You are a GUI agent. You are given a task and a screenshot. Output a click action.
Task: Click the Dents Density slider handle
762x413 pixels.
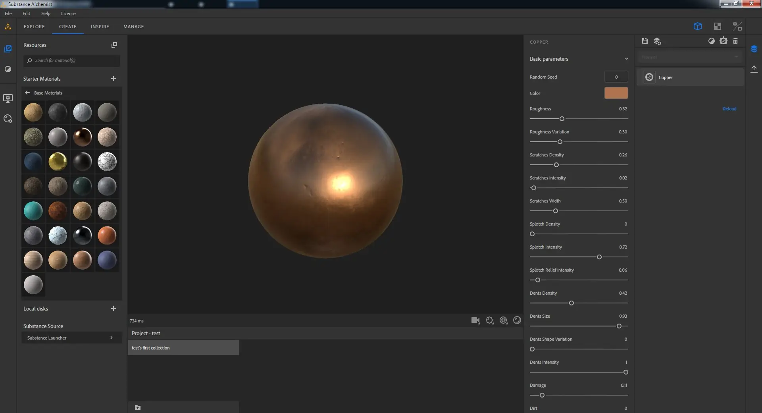[571, 303]
